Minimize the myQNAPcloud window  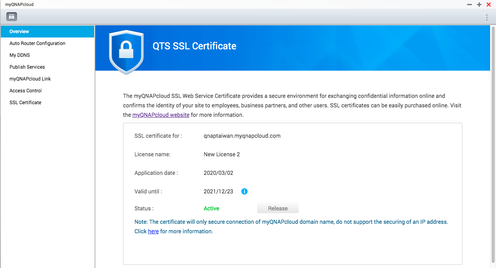(469, 4)
